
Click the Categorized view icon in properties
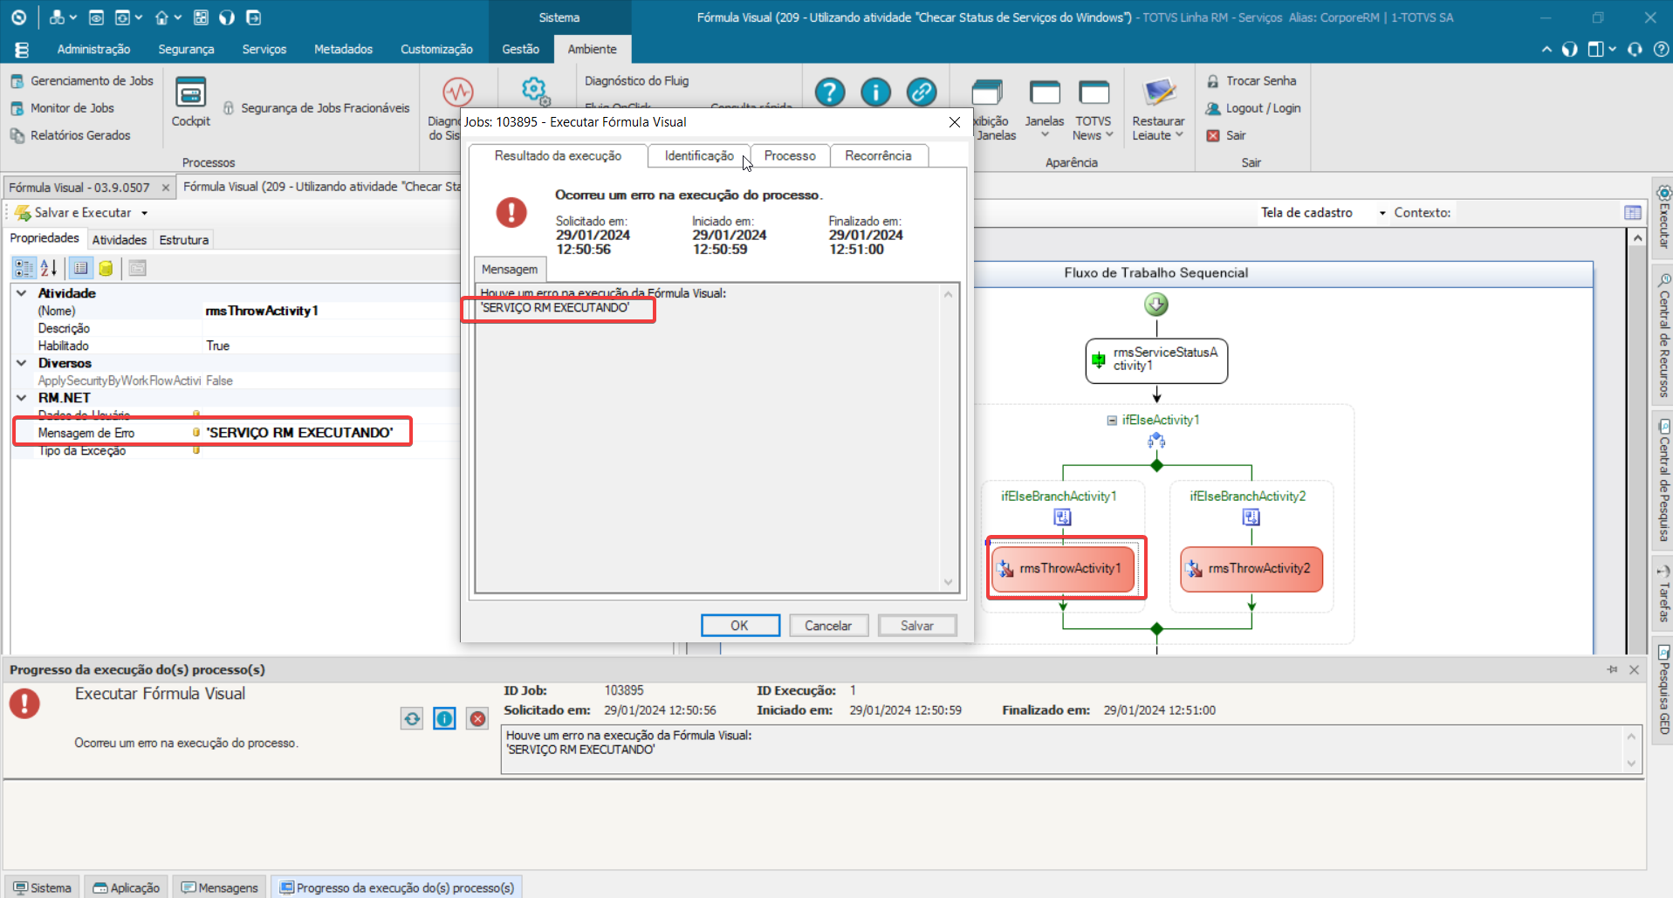pos(24,268)
